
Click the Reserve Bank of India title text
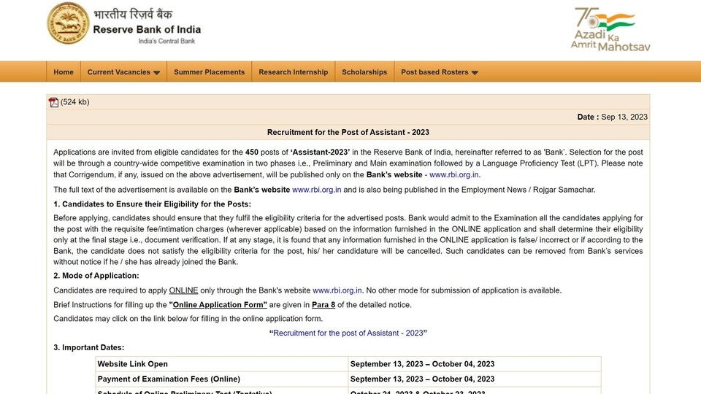coord(147,29)
